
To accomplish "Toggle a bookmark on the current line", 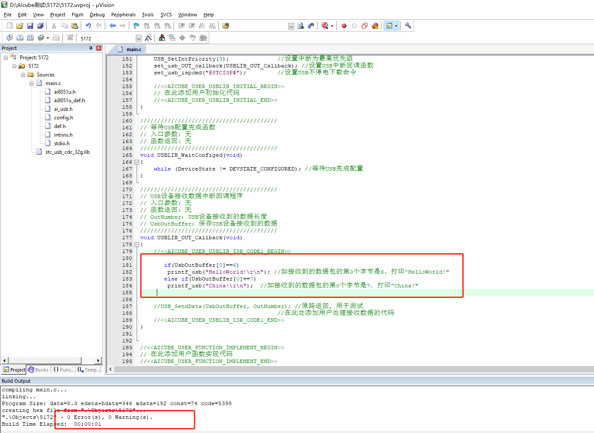I will click(137, 26).
